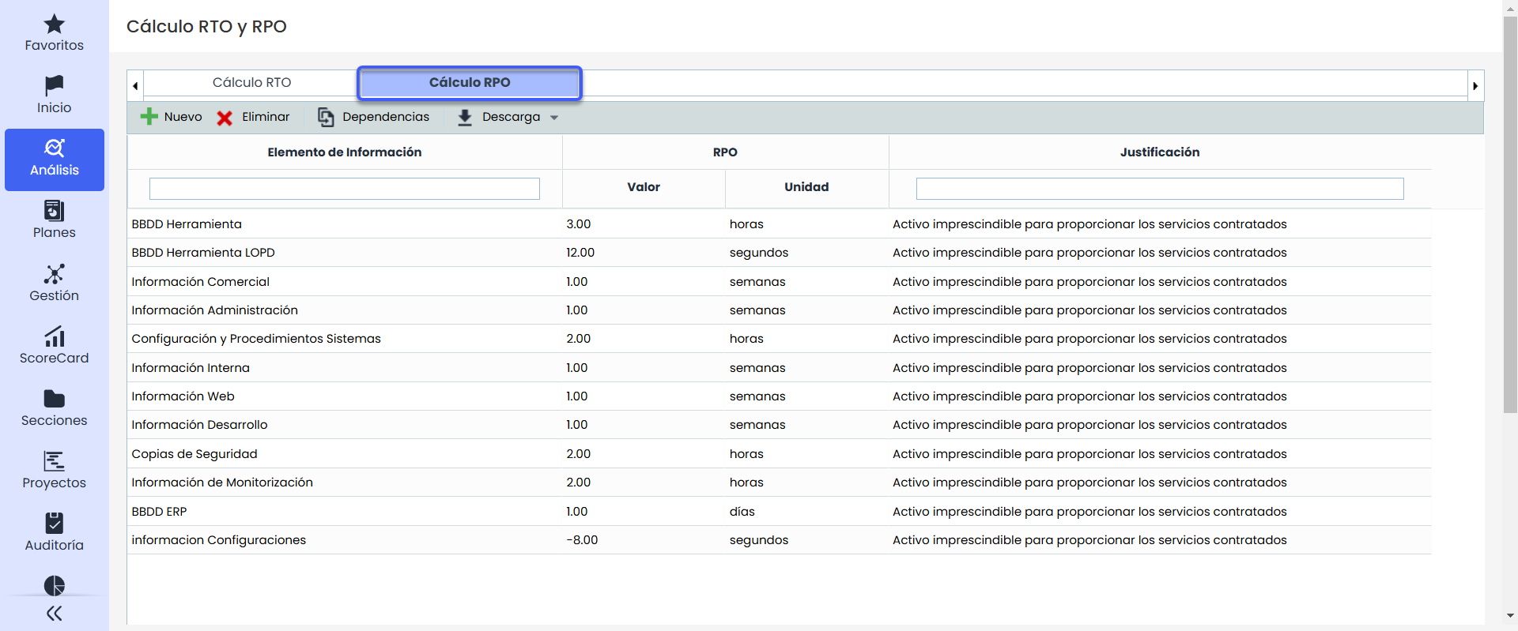This screenshot has height=631, width=1518.
Task: Open the Secciones folder icon
Action: tap(54, 399)
